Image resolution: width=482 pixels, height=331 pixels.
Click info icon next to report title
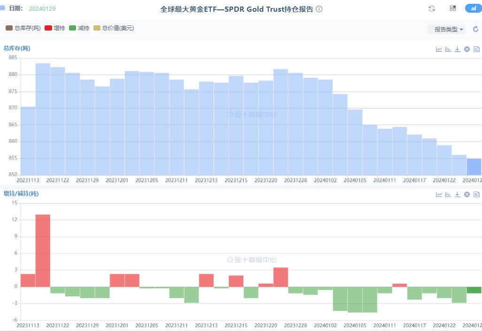319,9
